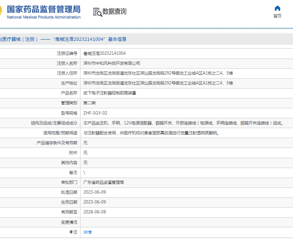Select product name 皮下电子注射器控制助推装置
Image resolution: width=293 pixels, height=241 pixels.
[x=110, y=93]
